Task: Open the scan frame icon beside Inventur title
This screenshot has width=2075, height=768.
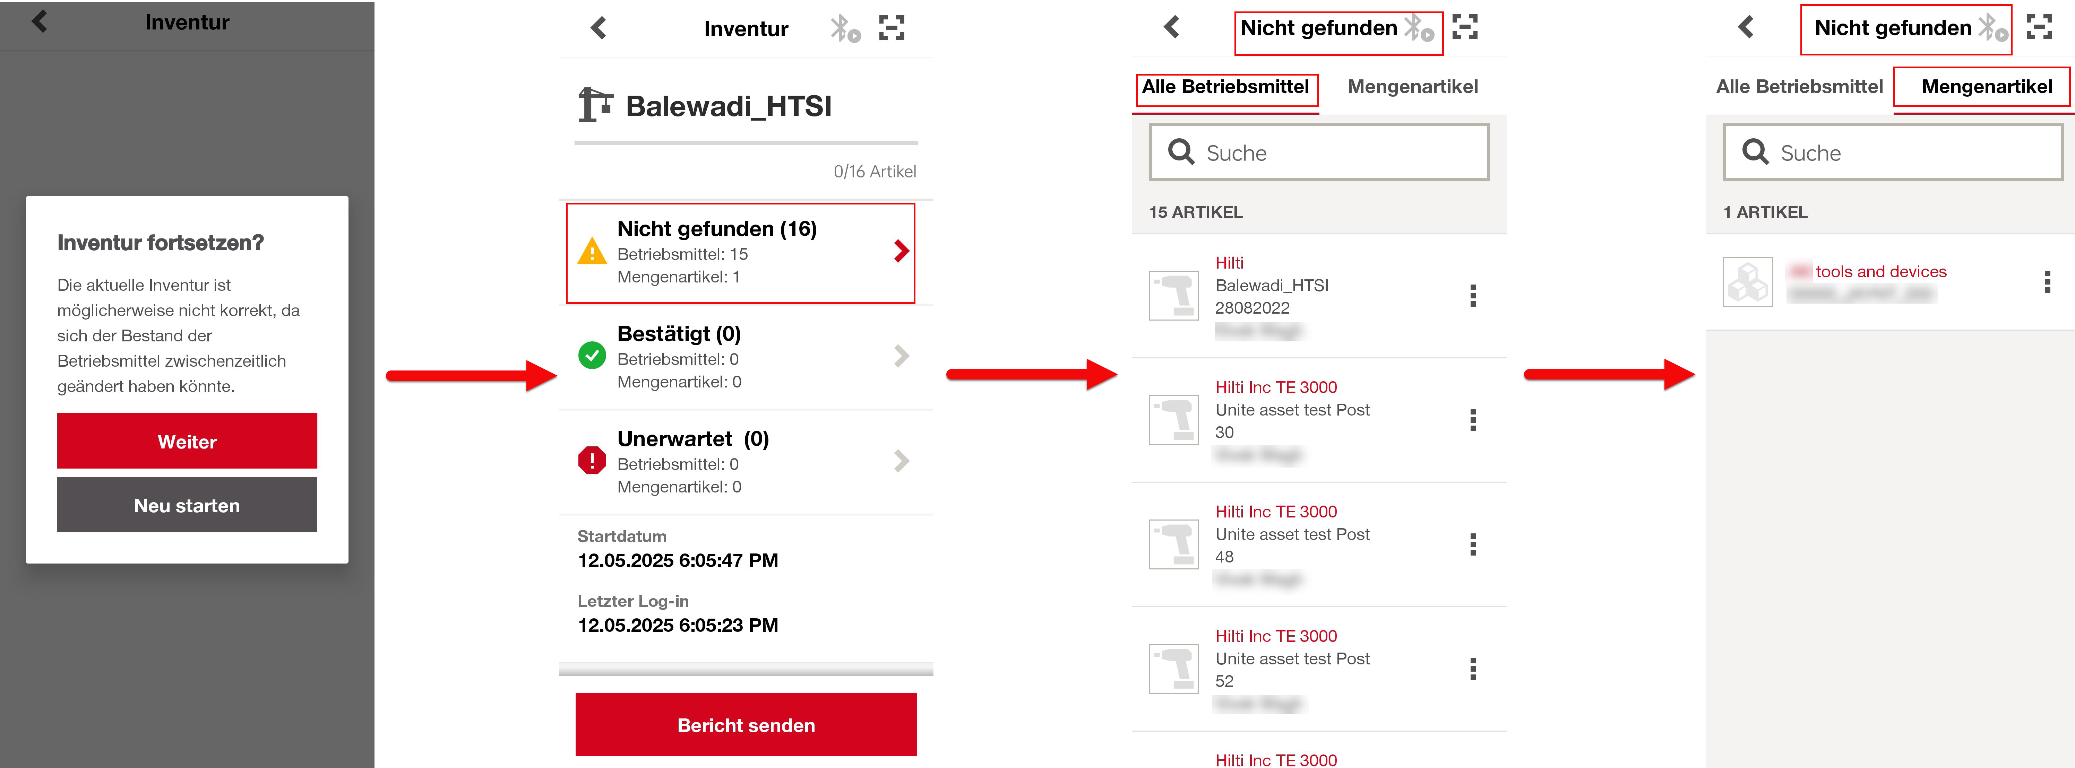Action: pyautogui.click(x=892, y=28)
